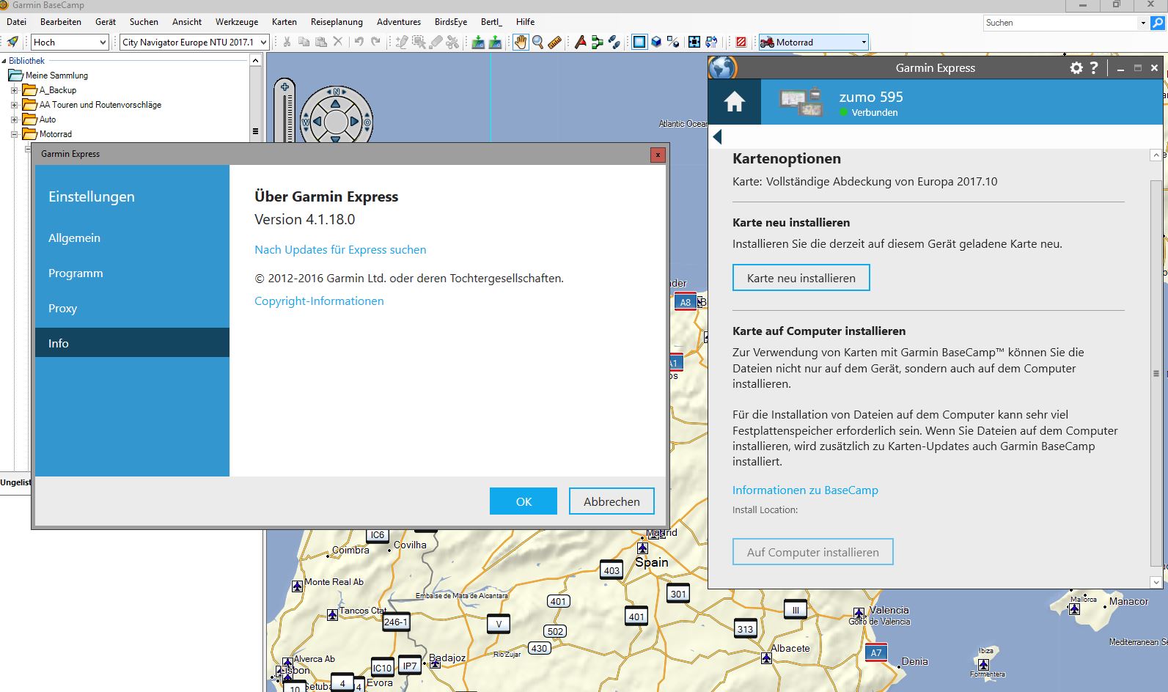Switch to 3D map view cube icon
Image resolution: width=1168 pixels, height=692 pixels.
coord(656,42)
